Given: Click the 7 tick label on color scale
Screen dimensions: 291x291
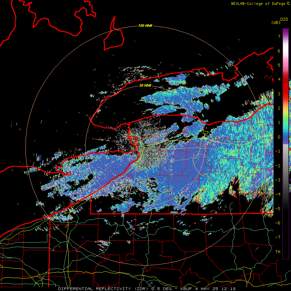Looking at the screenshot, I should coord(279,36).
